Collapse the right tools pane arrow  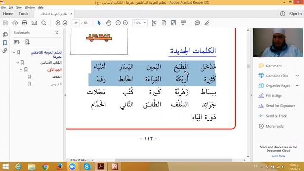[251, 95]
